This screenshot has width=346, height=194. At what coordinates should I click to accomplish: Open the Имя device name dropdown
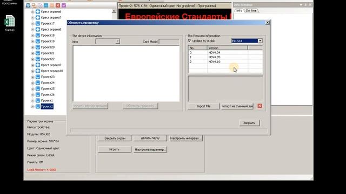pyautogui.click(x=118, y=41)
